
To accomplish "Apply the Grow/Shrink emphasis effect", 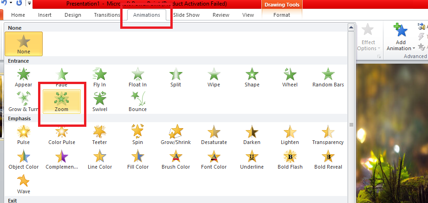I will point(175,135).
